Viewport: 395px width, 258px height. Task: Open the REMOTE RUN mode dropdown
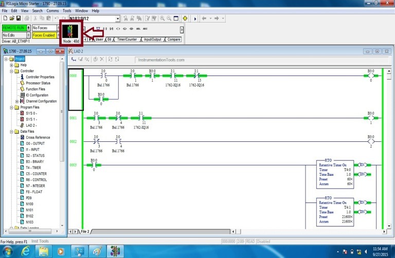28,28
